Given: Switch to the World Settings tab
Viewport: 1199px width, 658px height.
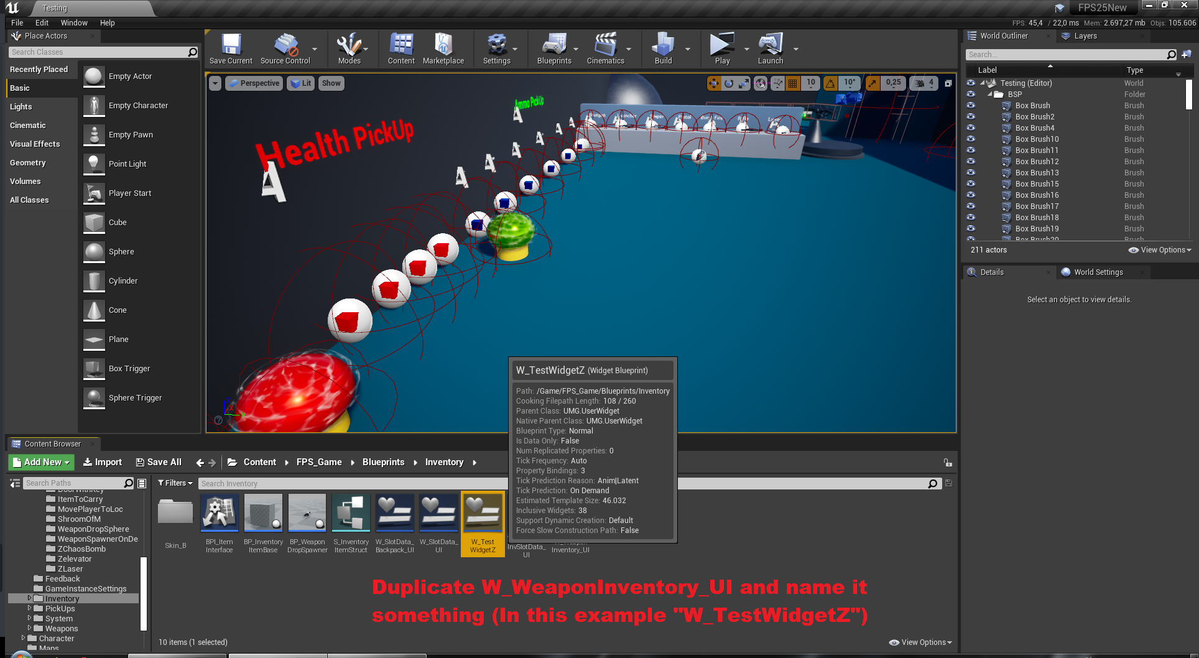Looking at the screenshot, I should (1098, 272).
